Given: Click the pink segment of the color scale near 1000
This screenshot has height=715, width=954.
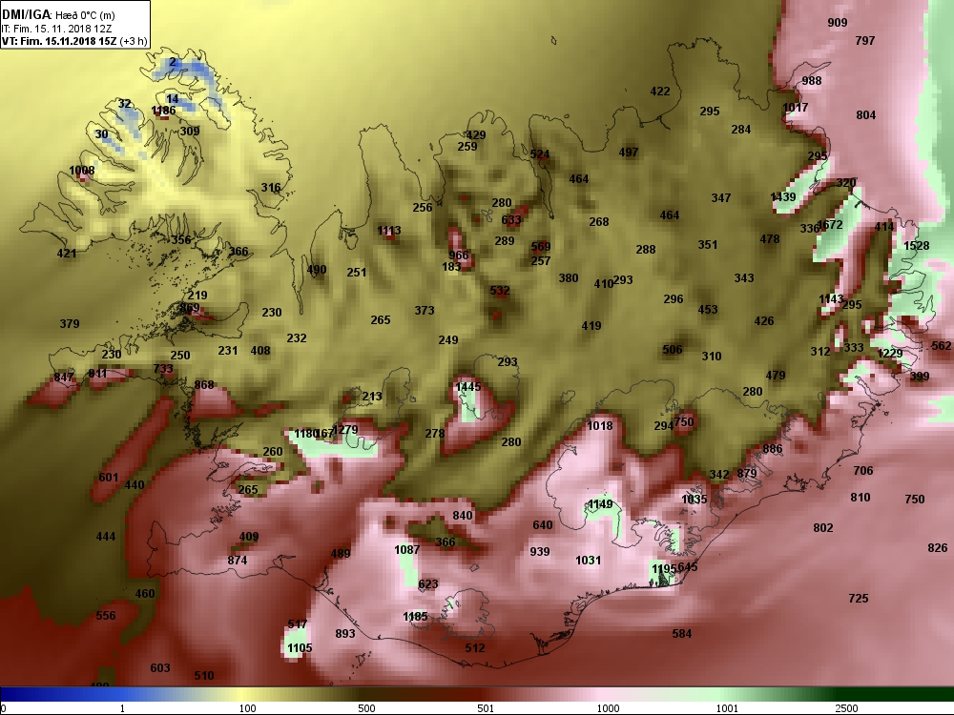Looking at the screenshot, I should (602, 694).
